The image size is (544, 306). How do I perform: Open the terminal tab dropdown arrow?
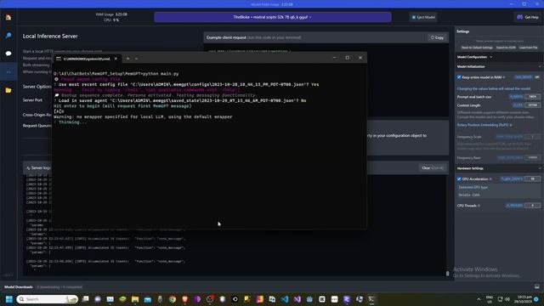pyautogui.click(x=136, y=59)
